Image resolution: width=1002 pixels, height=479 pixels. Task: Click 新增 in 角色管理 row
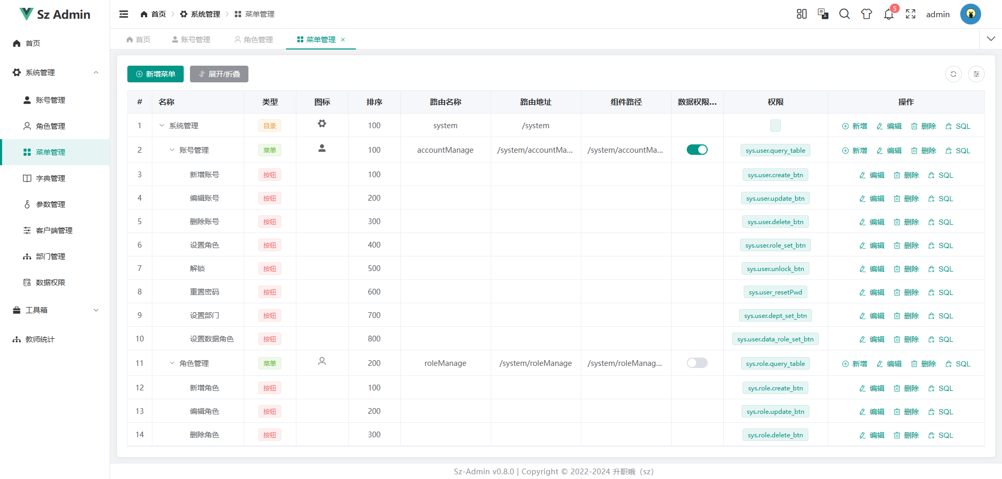point(854,364)
